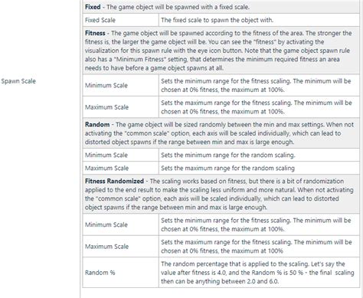Click the fixed scale description text
The height and width of the screenshot is (298, 363).
tap(217, 20)
